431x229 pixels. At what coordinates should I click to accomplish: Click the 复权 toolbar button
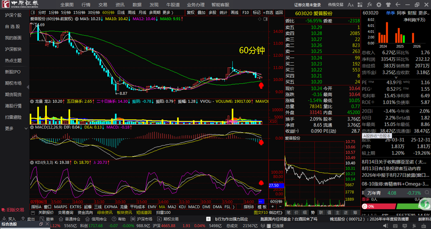point(191,13)
